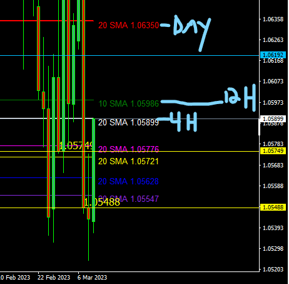The width and height of the screenshot is (289, 284).
Task: Select the purple "20 SMA 1.05547" label
Action: 128,199
